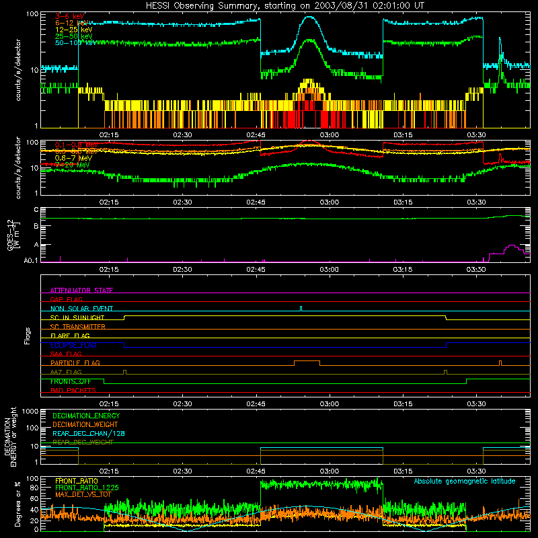The height and width of the screenshot is (538, 538).
Task: Click the DECIMATION_ENERGY legend label
Action: click(x=86, y=416)
